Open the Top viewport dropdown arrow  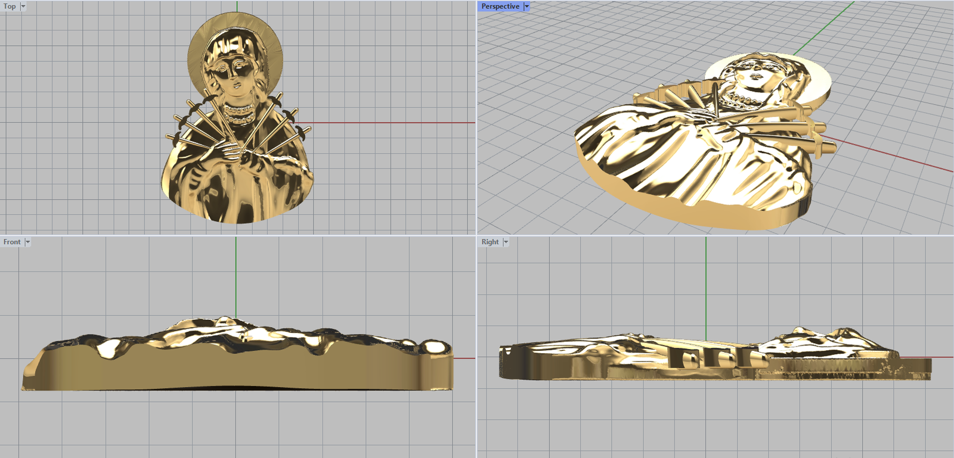pos(23,7)
